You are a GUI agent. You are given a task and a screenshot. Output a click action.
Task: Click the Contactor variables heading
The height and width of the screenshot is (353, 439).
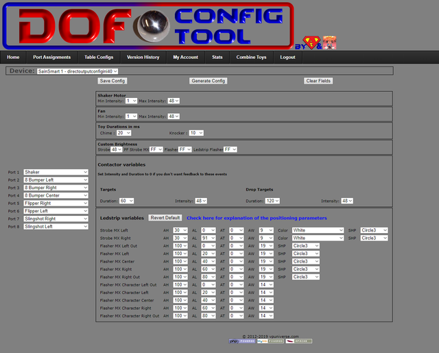121,165
